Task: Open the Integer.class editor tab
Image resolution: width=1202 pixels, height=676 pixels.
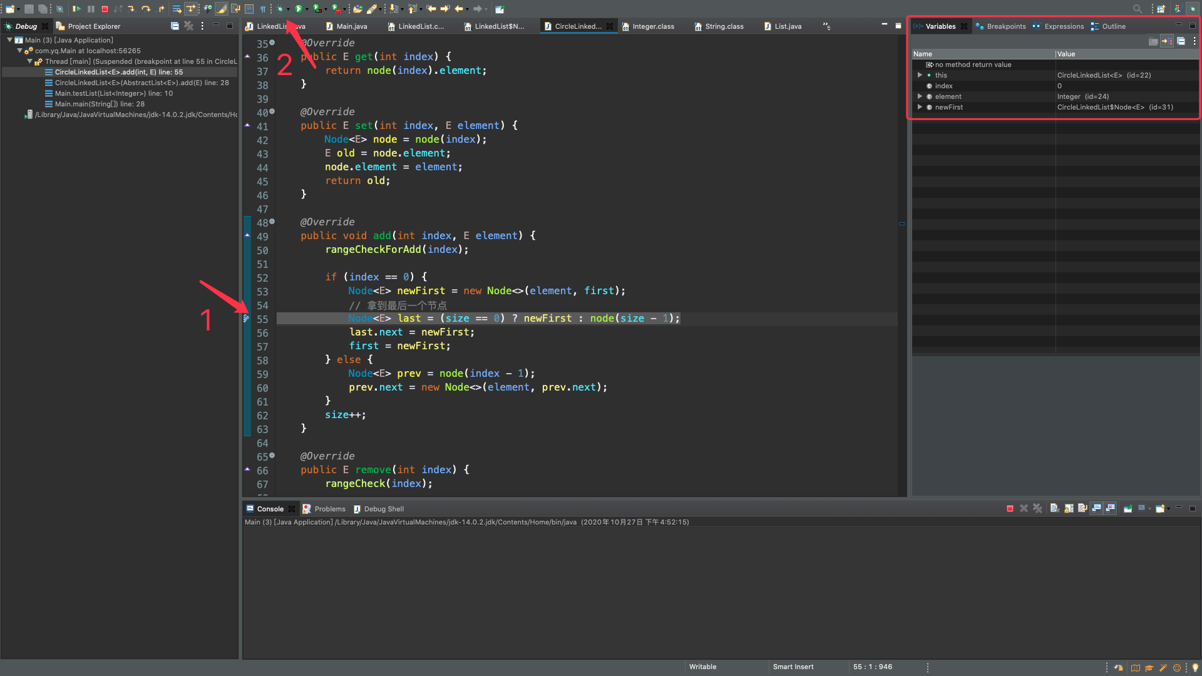Action: [x=648, y=26]
